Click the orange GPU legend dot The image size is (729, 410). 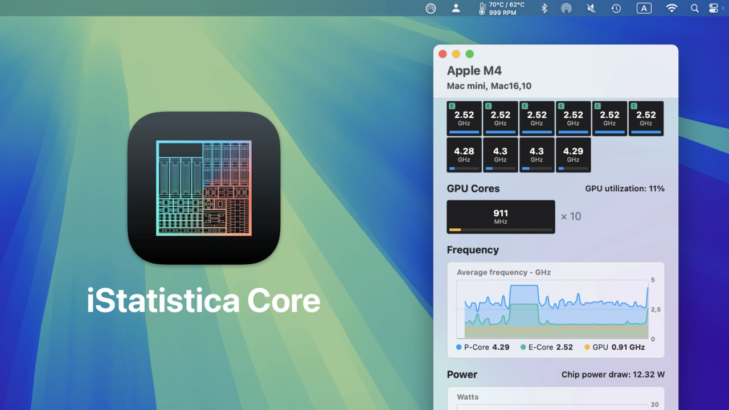[x=587, y=347]
